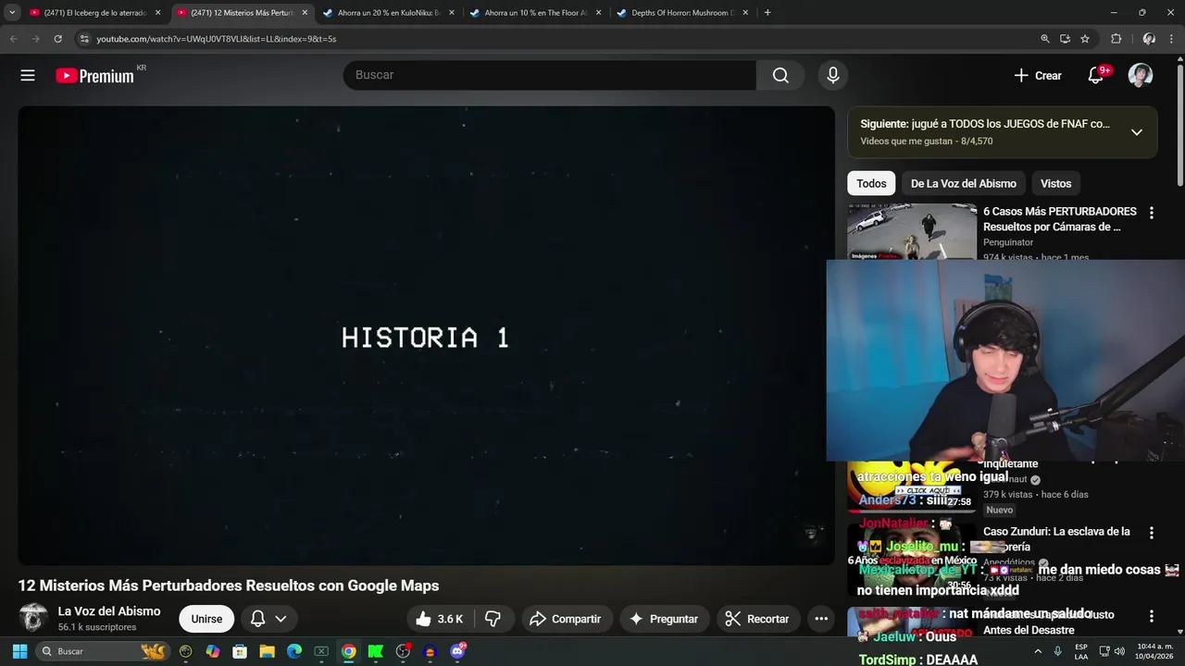The height and width of the screenshot is (666, 1185).
Task: Click the video player HISTORIA 1 frame
Action: (426, 336)
